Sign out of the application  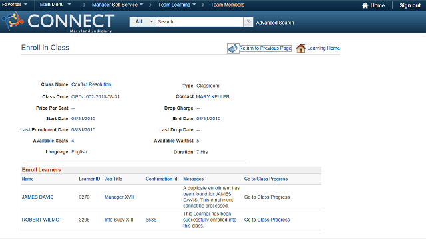410,5
